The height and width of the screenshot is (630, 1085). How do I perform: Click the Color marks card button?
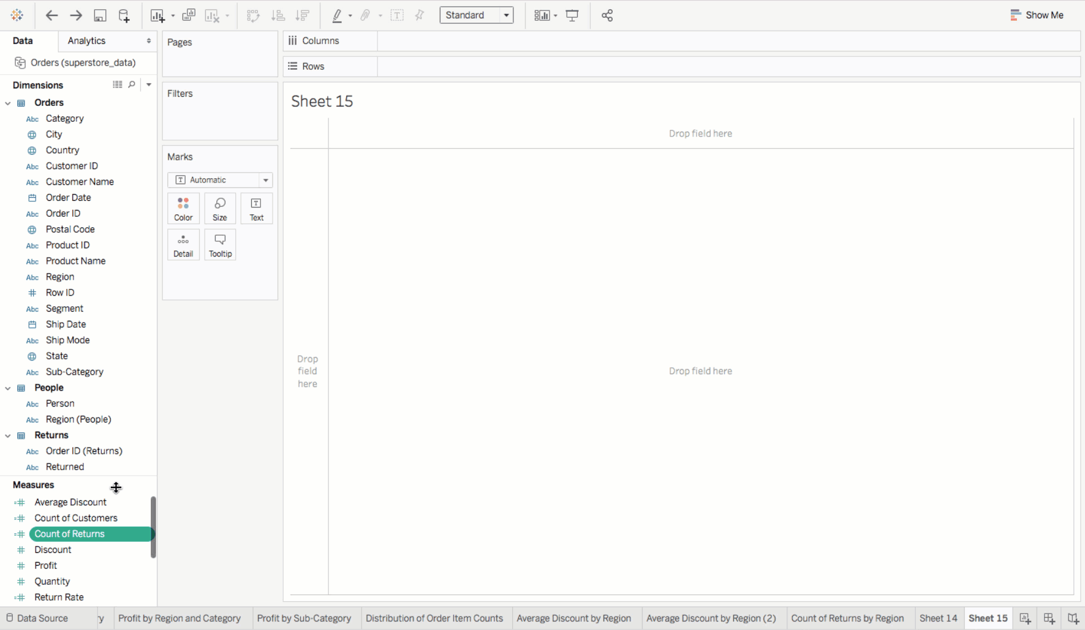(x=183, y=209)
